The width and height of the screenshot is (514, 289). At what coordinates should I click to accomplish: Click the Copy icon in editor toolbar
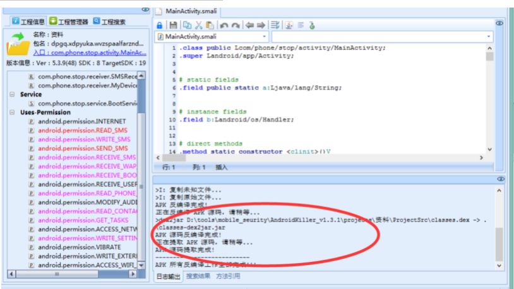pos(187,25)
